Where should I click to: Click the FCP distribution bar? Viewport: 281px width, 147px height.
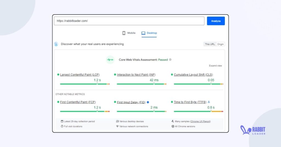click(x=85, y=112)
